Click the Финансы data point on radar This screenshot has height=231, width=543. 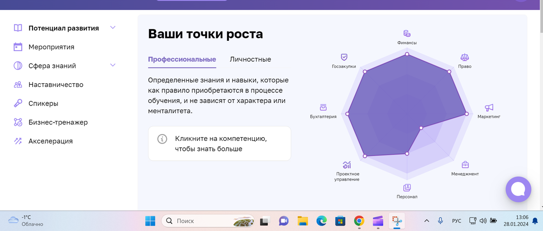[407, 54]
